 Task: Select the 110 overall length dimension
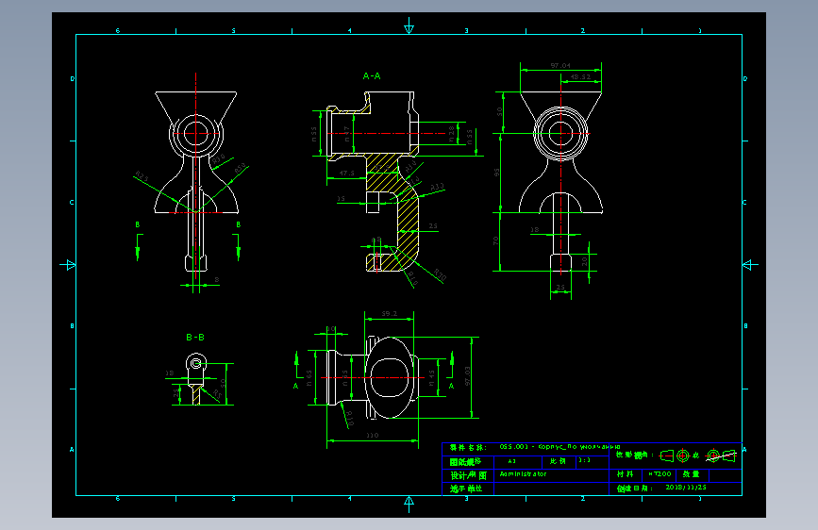click(x=372, y=435)
